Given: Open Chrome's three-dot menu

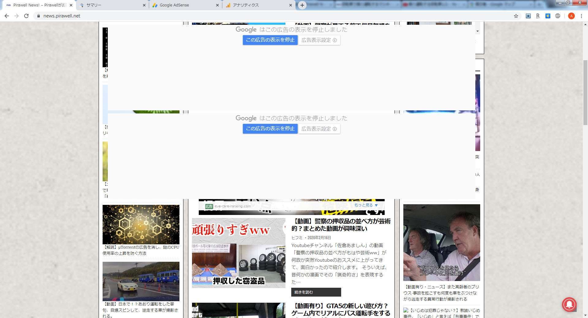Looking at the screenshot, I should 581,16.
